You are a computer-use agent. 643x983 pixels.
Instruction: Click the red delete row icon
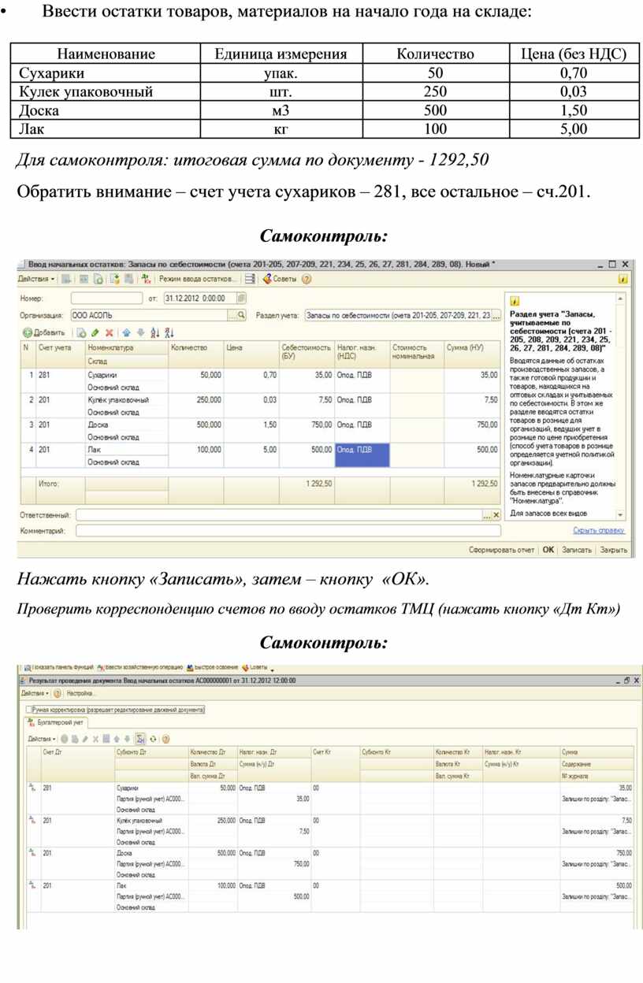point(110,333)
